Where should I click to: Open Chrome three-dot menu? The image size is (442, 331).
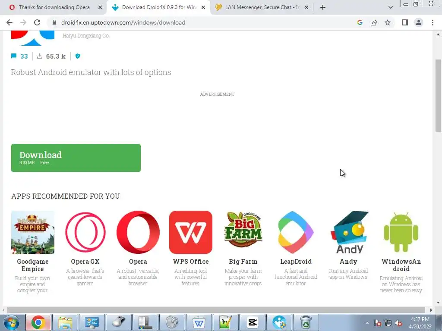[433, 22]
